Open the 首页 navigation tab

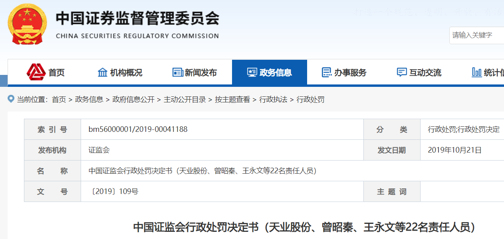(56, 72)
